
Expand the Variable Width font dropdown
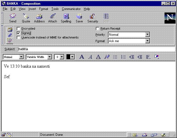point(50,57)
